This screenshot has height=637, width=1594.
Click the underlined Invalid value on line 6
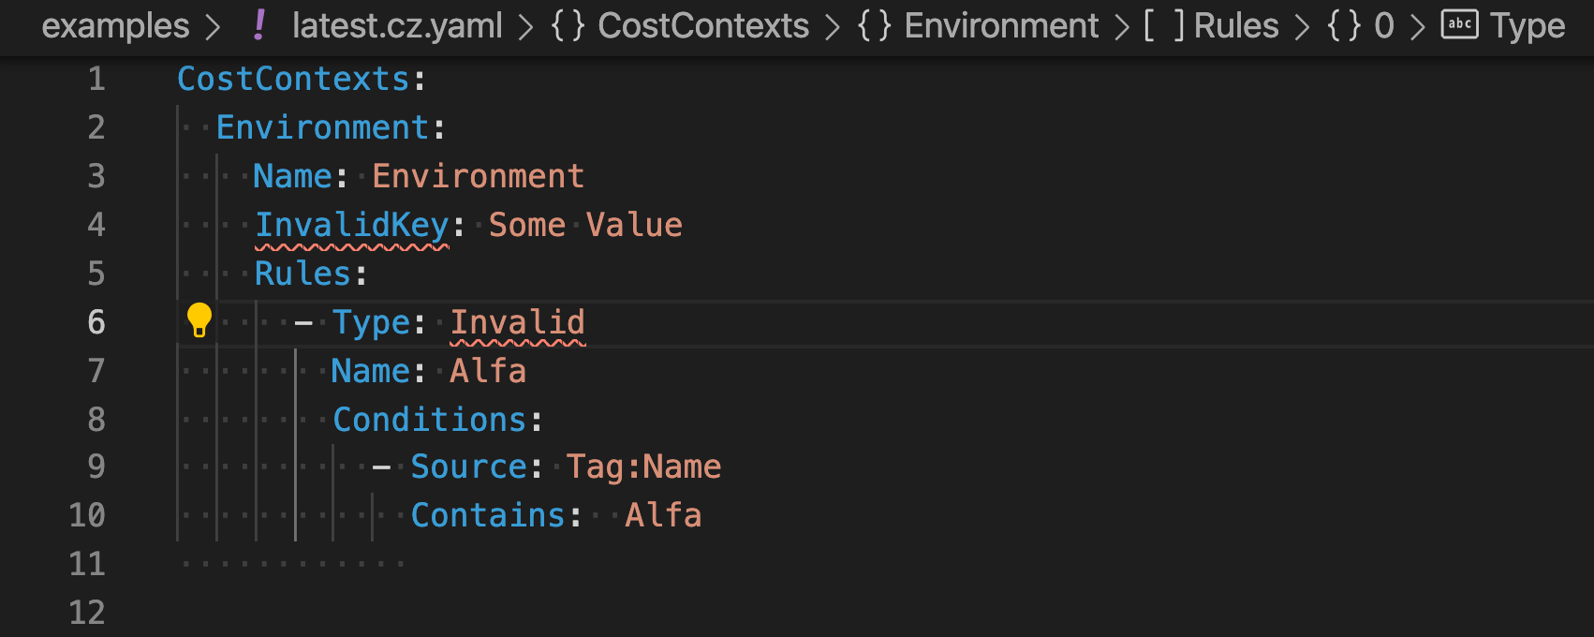coord(517,322)
